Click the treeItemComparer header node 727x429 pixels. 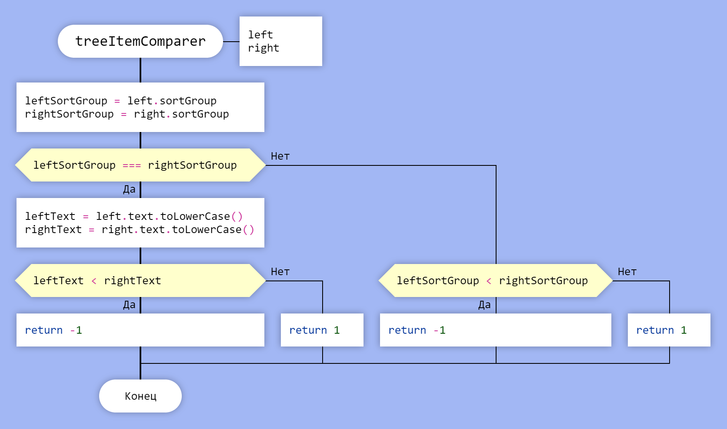pyautogui.click(x=140, y=41)
